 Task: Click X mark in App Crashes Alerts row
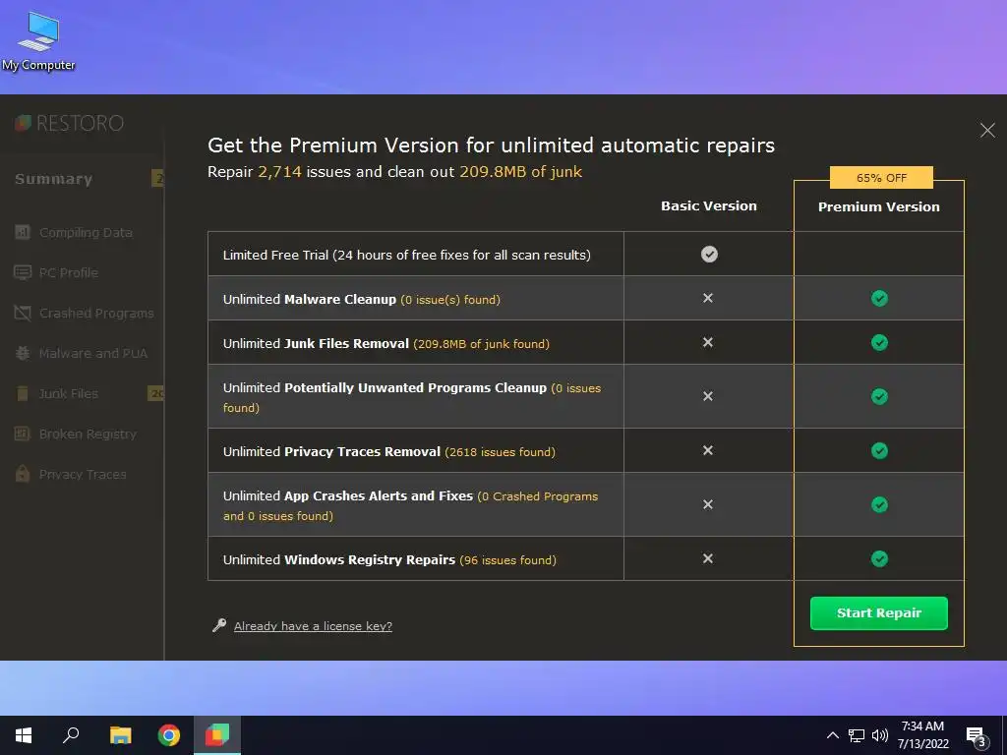tap(708, 504)
